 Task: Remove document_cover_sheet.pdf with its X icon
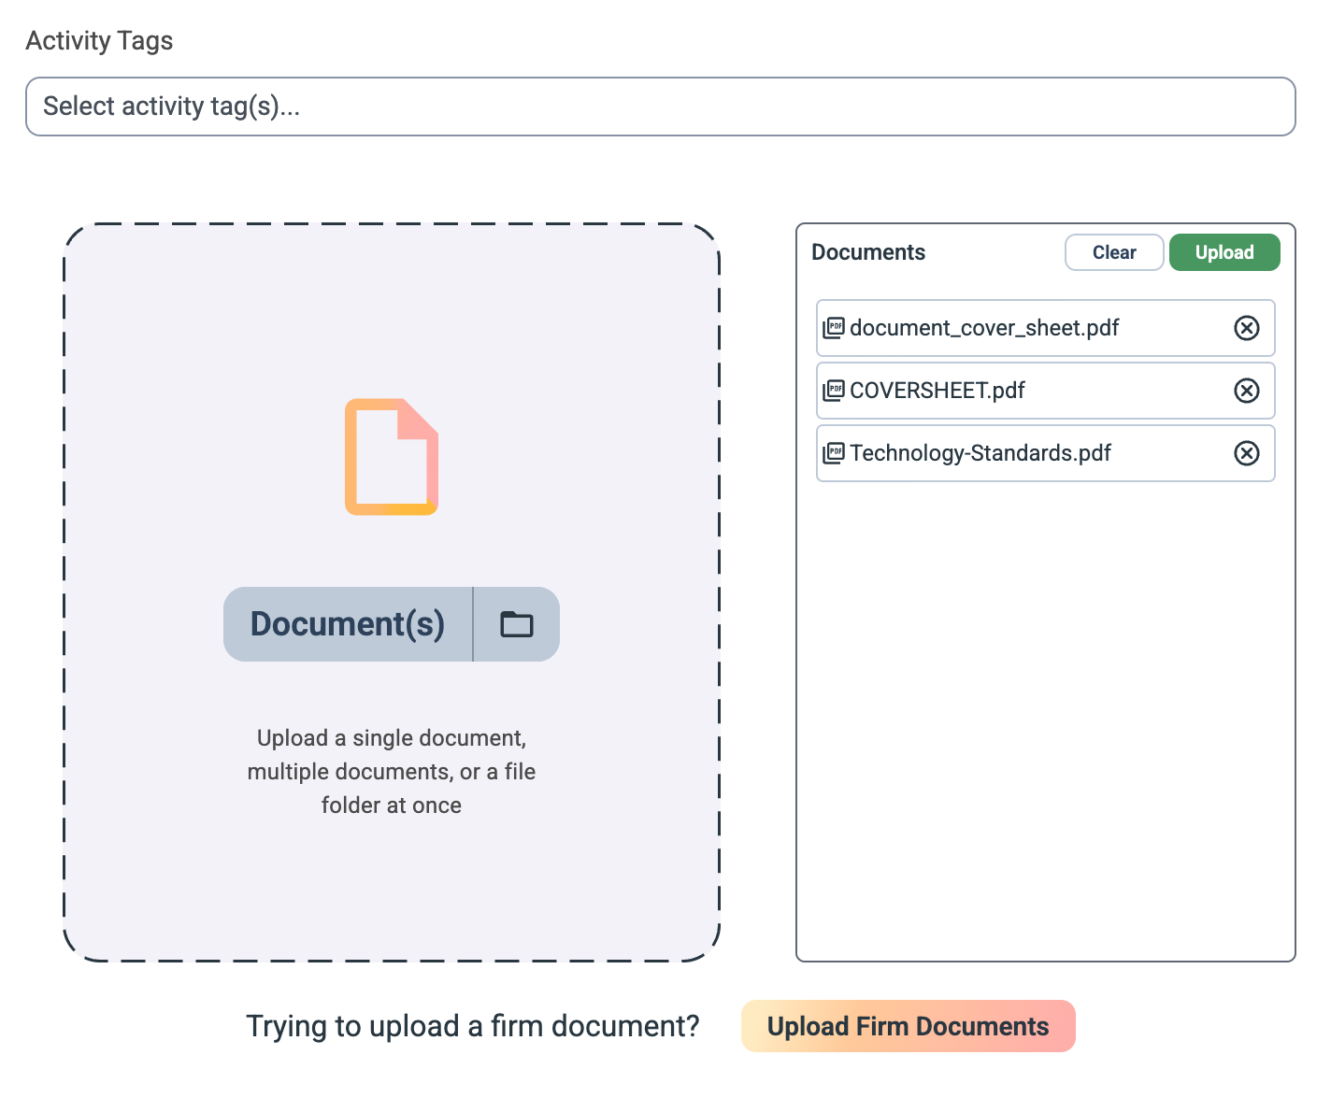[1247, 328]
